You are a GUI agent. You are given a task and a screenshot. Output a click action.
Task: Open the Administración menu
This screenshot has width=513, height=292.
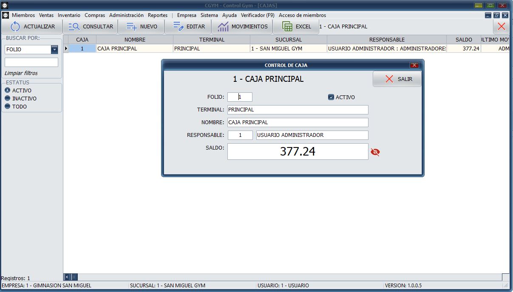126,15
